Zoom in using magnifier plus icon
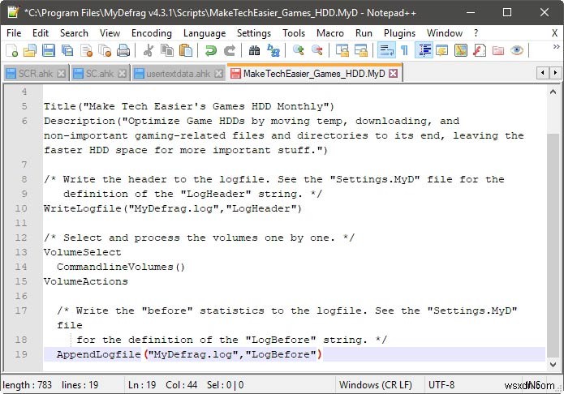 298,50
